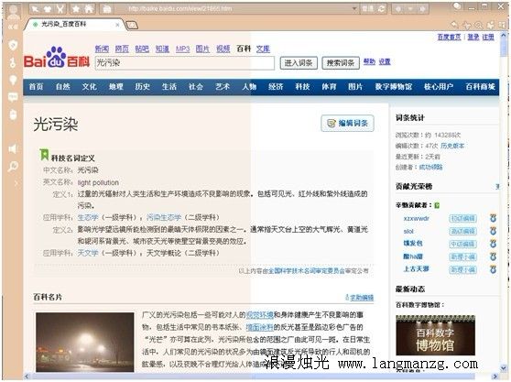Click the key icon in the left sidebar
This screenshot has width=511, height=382.
tap(13, 62)
